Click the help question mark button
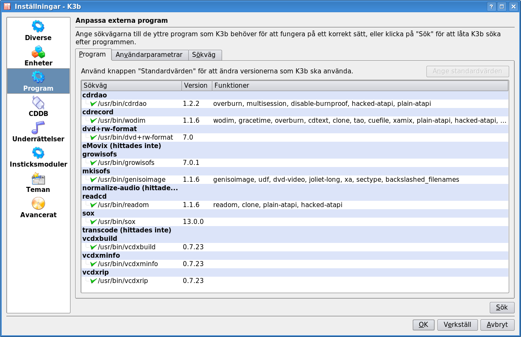521x337 pixels. pyautogui.click(x=491, y=6)
